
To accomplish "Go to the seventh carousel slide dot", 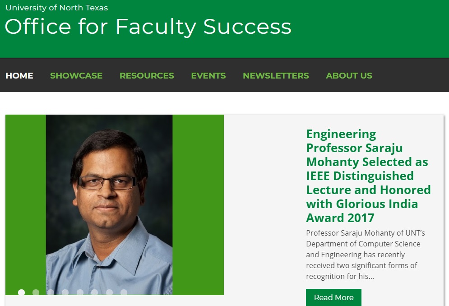I will [109, 292].
